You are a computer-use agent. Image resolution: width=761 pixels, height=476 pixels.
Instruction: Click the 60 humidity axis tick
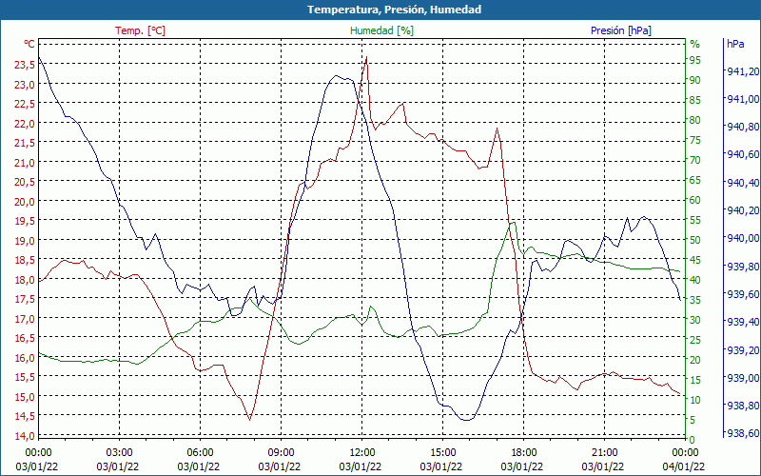point(695,200)
